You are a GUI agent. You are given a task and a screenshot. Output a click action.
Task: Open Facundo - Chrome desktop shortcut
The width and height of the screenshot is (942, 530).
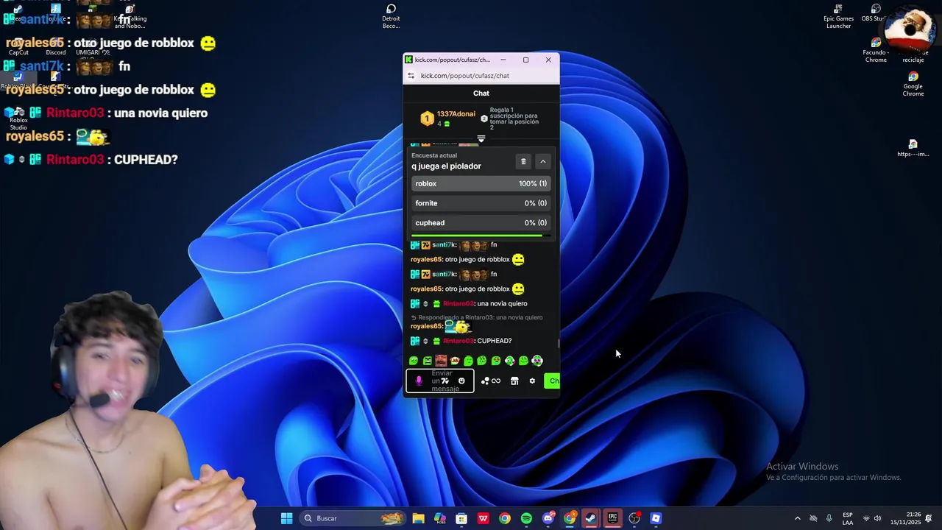tap(876, 50)
